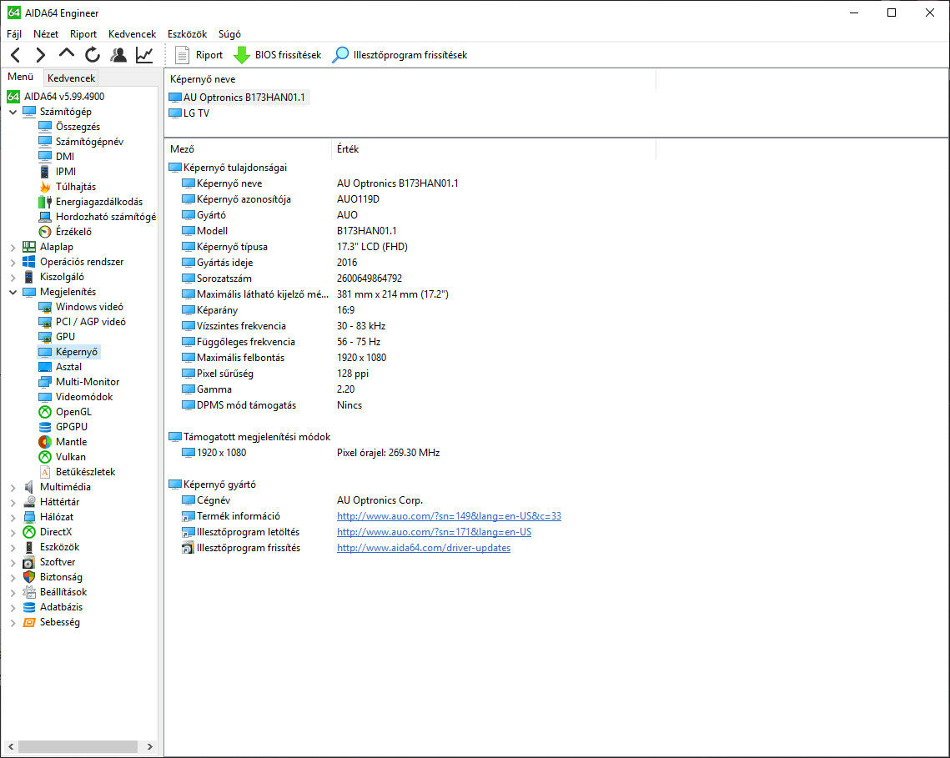Click the Érték column header

[x=494, y=149]
